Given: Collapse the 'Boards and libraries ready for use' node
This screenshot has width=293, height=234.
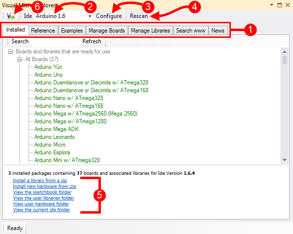Looking at the screenshot, I should (x=11, y=51).
